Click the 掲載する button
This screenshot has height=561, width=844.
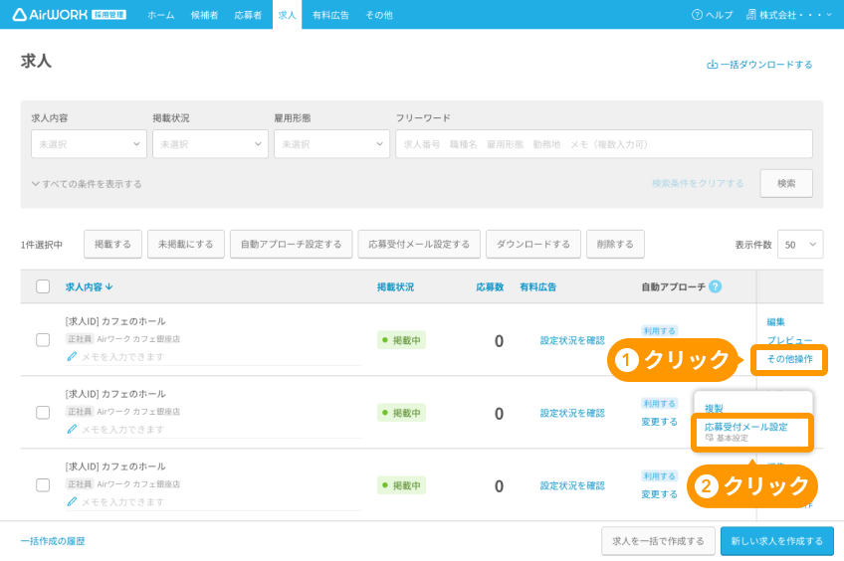pos(112,244)
